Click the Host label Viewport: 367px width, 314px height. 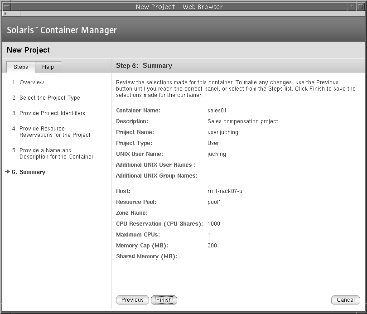123,191
